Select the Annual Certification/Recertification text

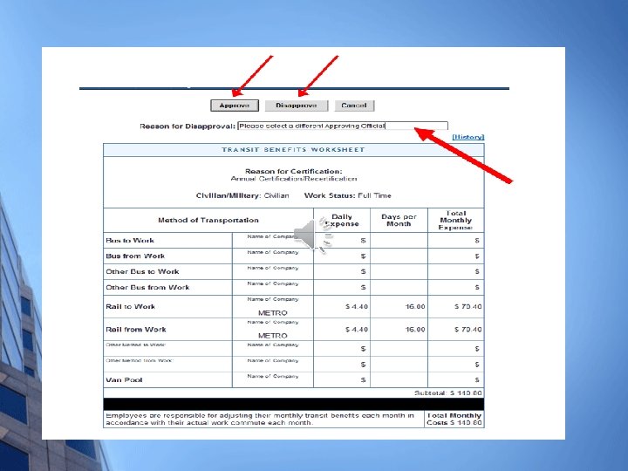point(294,179)
